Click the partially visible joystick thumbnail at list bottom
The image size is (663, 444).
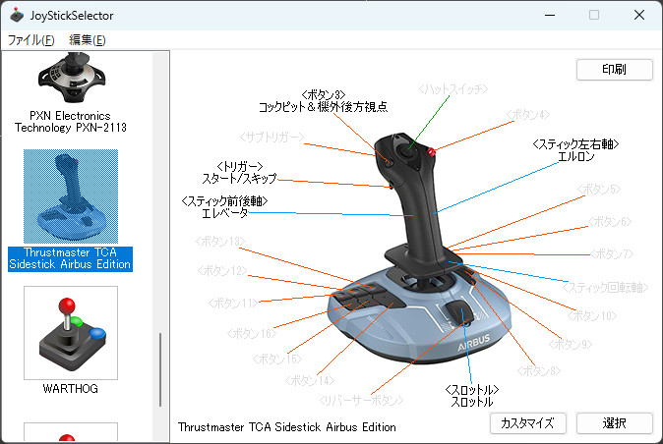pos(71,432)
